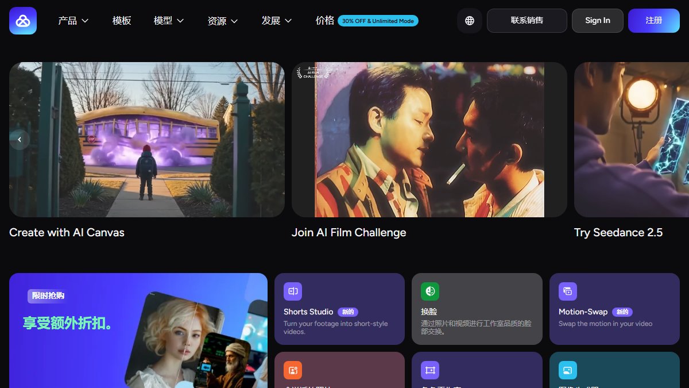Click the "Shorts Studio" card title
This screenshot has height=388, width=689.
pyautogui.click(x=308, y=312)
